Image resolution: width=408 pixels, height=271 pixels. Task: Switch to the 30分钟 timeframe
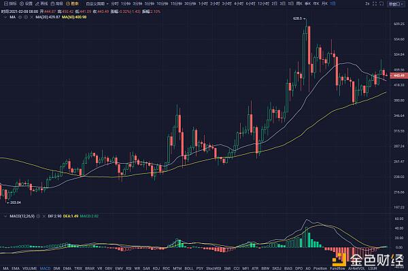190,3
